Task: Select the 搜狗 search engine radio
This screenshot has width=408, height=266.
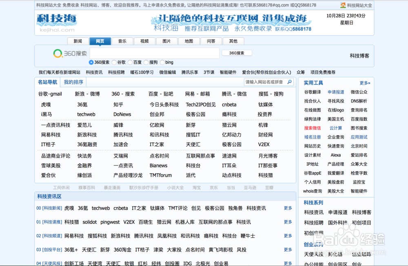Action: (x=146, y=62)
